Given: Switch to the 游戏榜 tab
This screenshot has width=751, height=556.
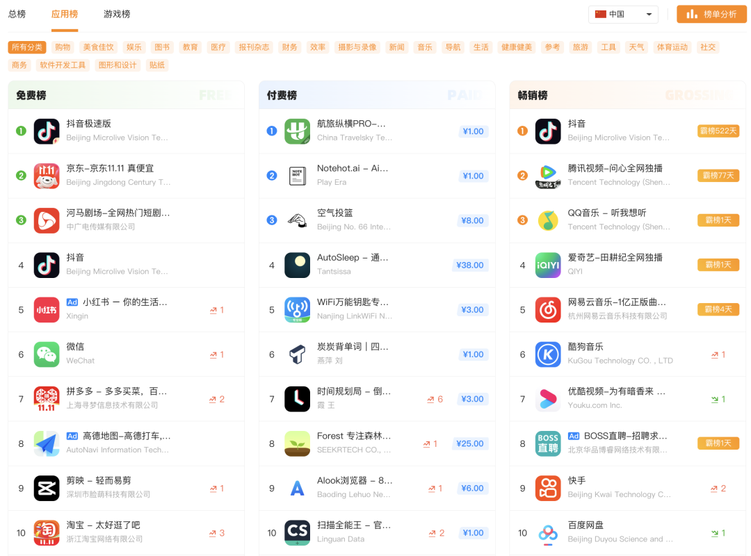Looking at the screenshot, I should pyautogui.click(x=117, y=15).
